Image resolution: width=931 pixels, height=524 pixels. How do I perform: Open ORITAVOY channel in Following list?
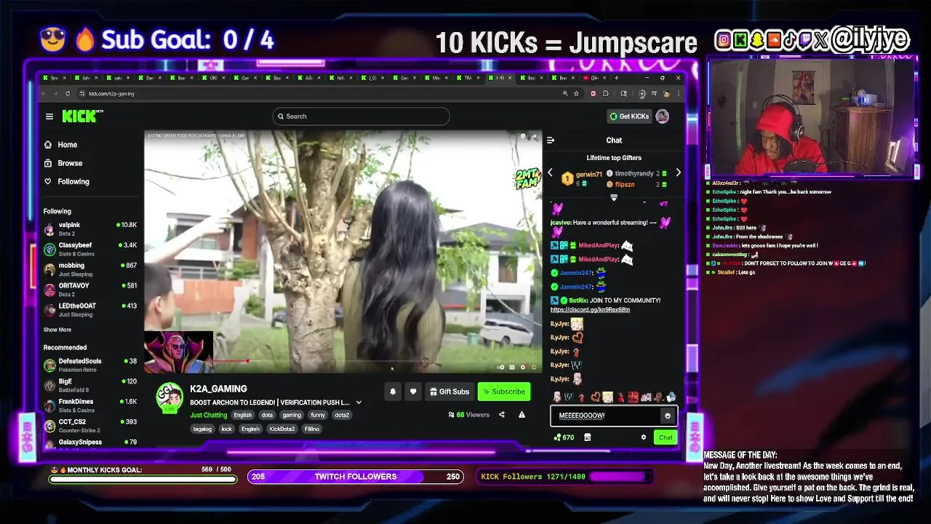[x=90, y=290]
